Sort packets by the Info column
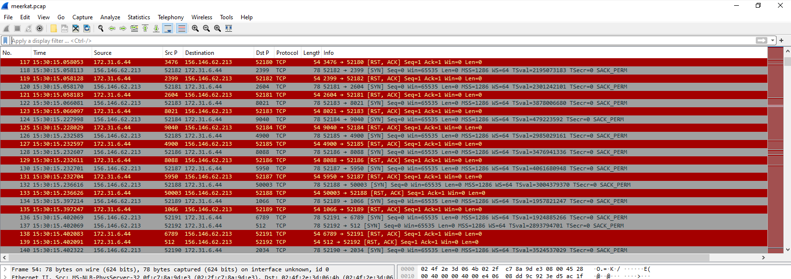This screenshot has width=791, height=279. (x=544, y=53)
